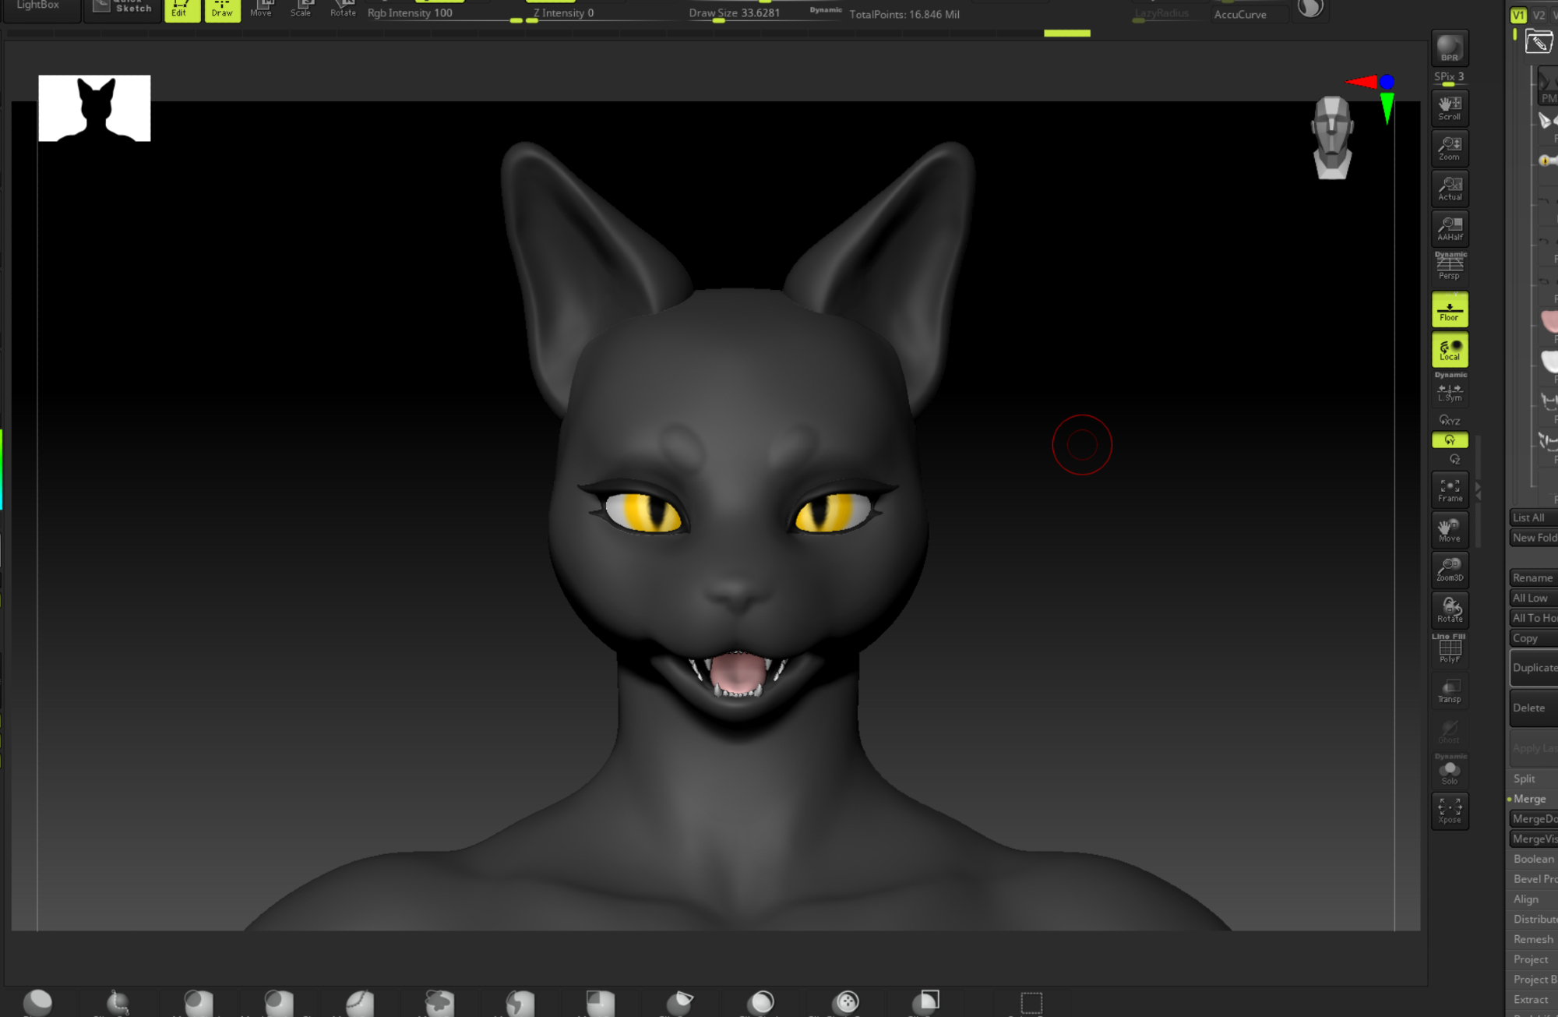The height and width of the screenshot is (1017, 1558).
Task: Select the Zoom3D navigation icon
Action: 1449,569
